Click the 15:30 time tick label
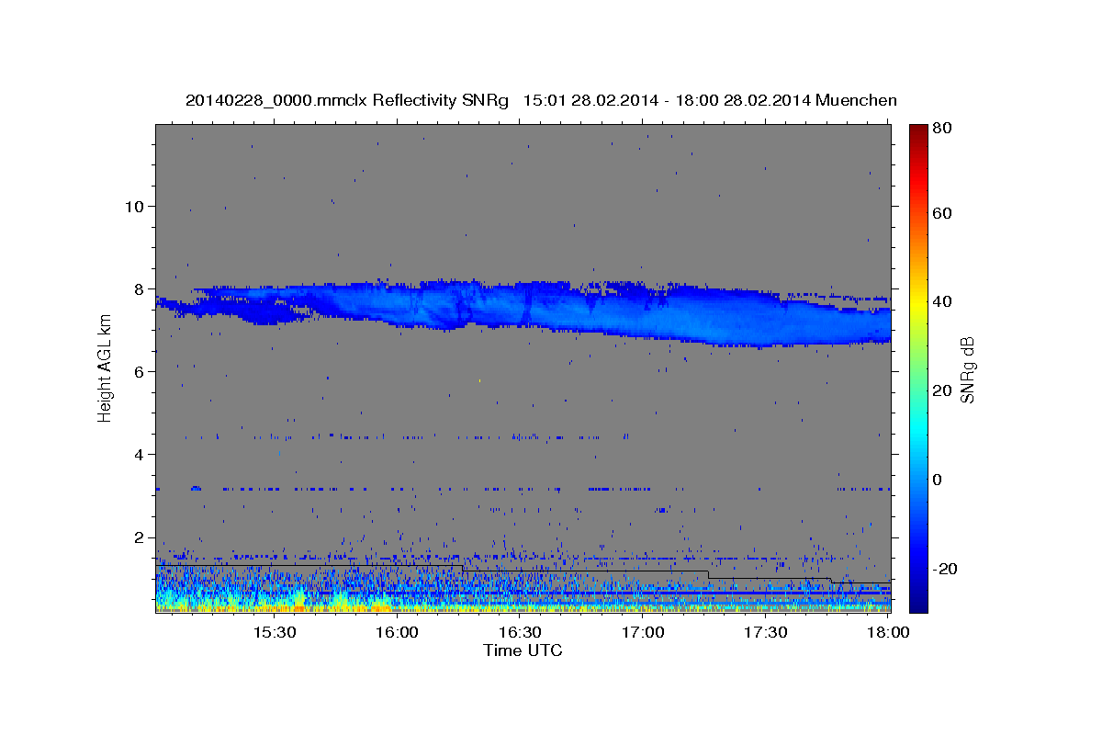 [x=275, y=633]
